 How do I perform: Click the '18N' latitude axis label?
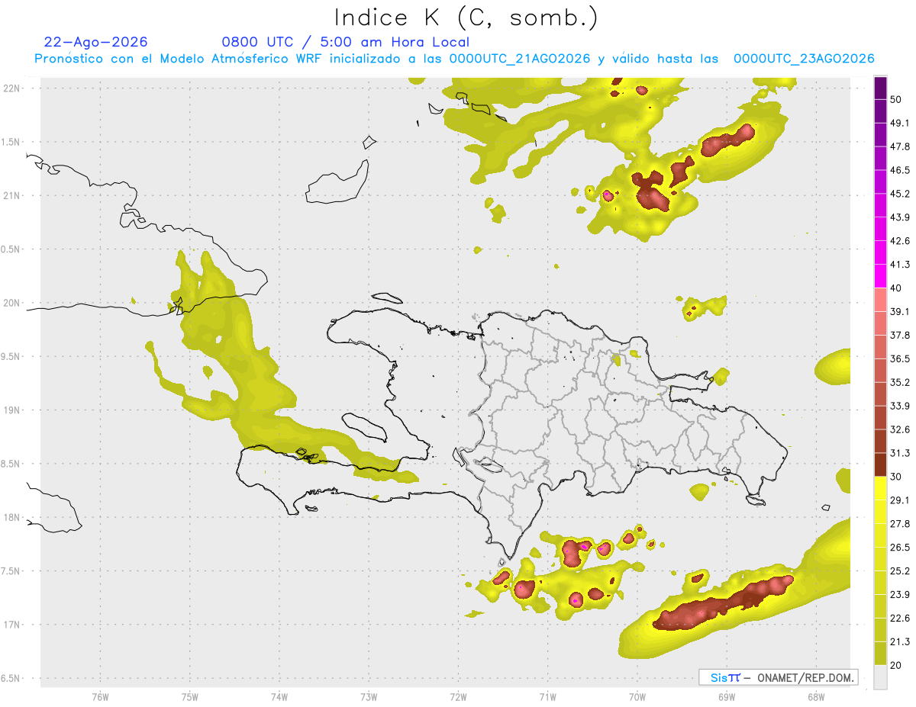[x=11, y=517]
